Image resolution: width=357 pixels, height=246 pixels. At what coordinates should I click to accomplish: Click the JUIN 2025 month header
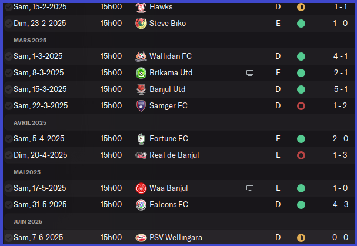pos(28,221)
